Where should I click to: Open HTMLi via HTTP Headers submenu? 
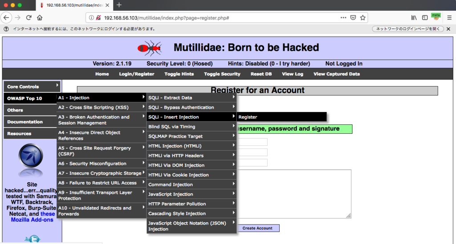click(x=191, y=156)
